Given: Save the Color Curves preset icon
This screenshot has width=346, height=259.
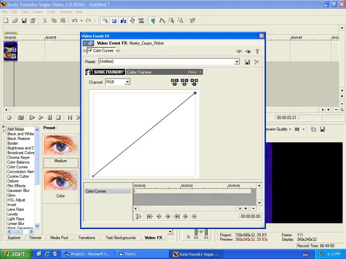Looking at the screenshot, I should (247, 62).
